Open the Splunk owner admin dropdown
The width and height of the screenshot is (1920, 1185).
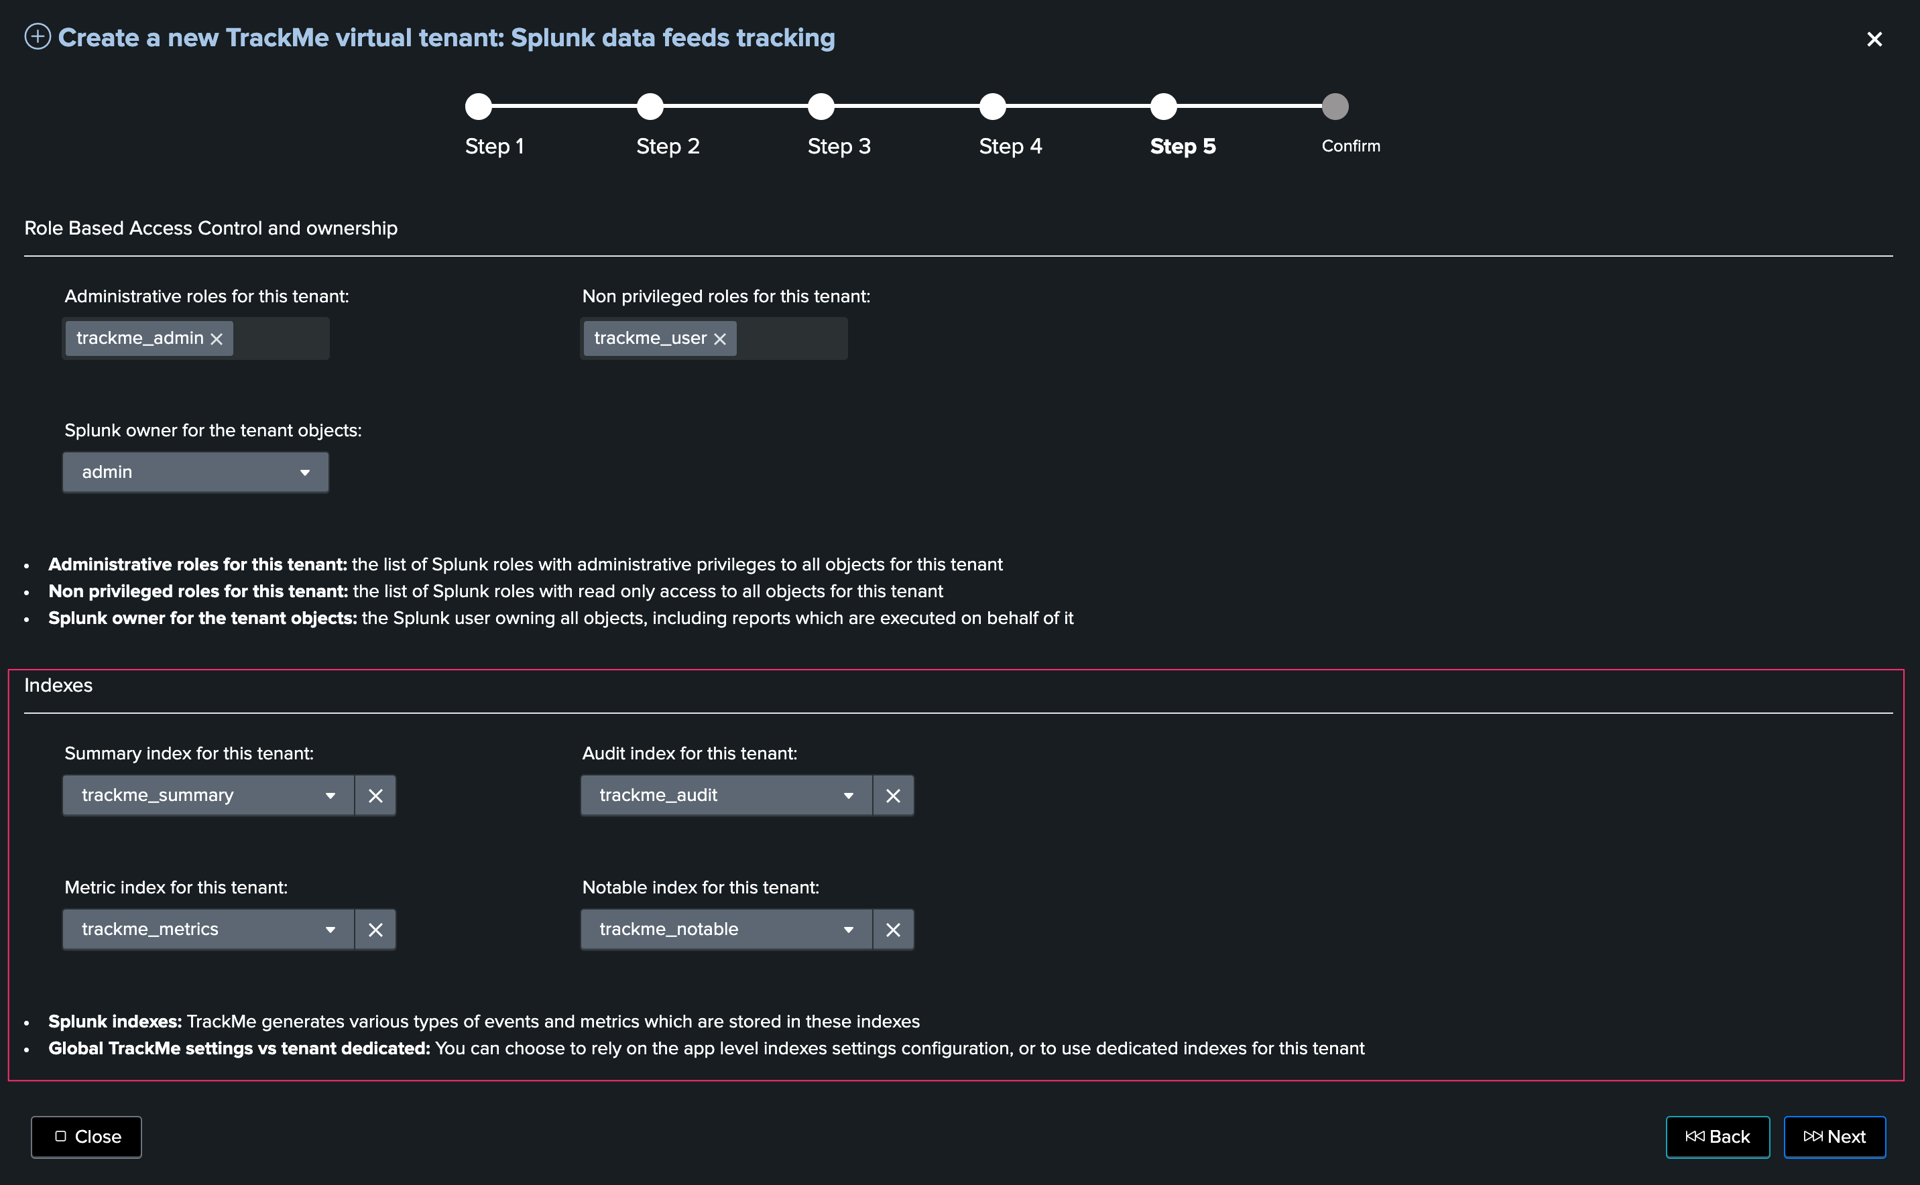click(x=195, y=472)
